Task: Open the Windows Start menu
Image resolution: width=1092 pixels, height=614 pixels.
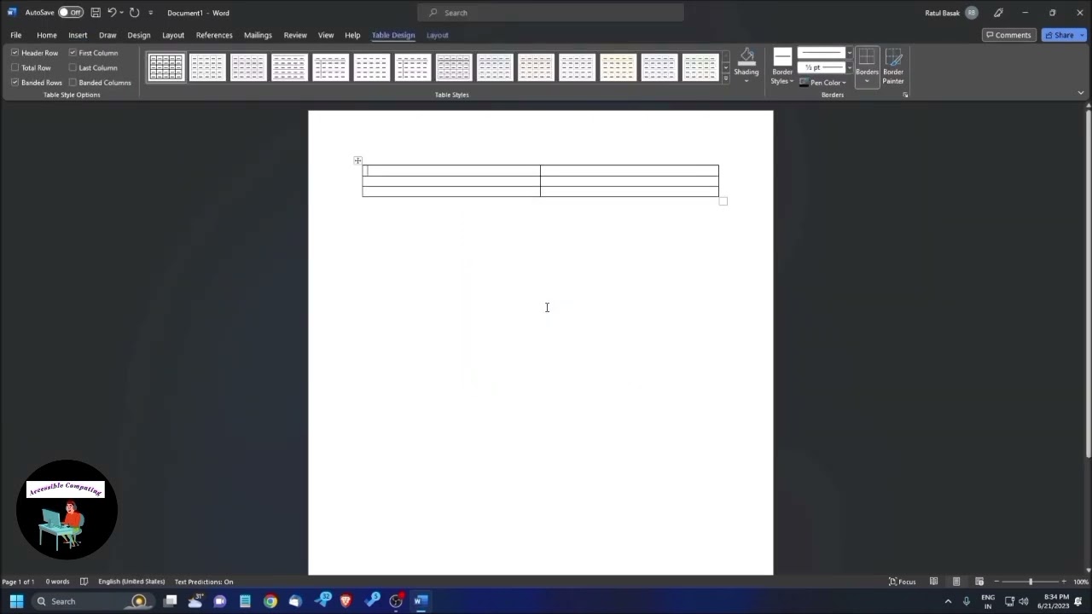Action: (16, 601)
